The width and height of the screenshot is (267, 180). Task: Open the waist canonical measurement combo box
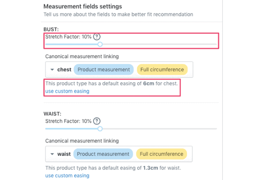(x=119, y=154)
